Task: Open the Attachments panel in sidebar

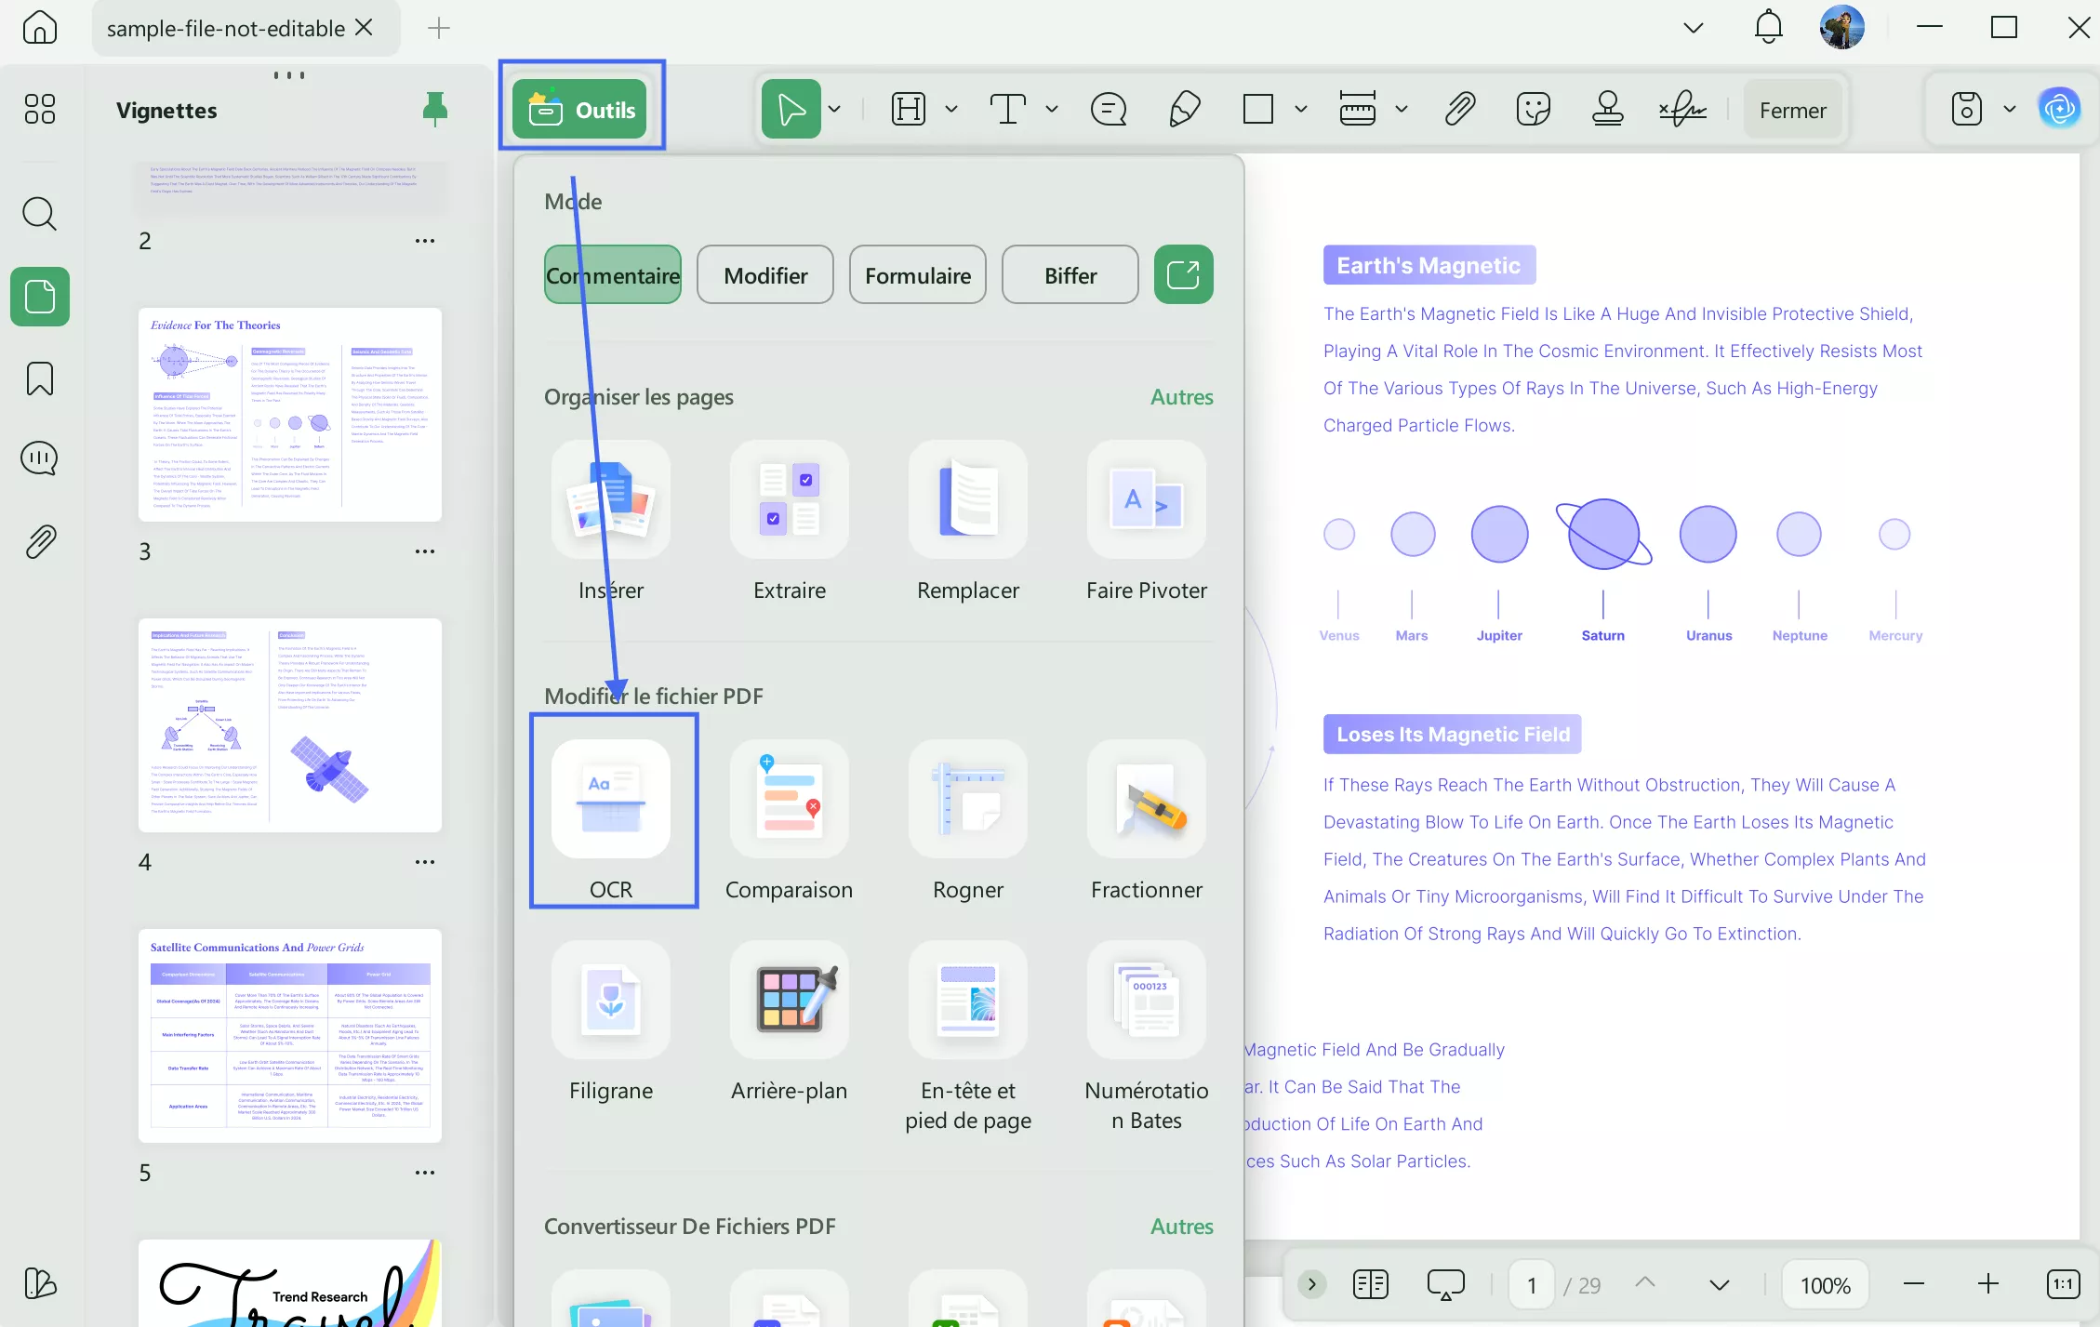Action: (40, 541)
